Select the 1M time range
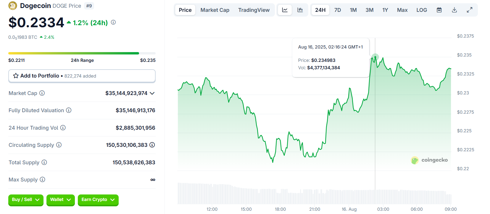The image size is (490, 214). click(x=353, y=10)
